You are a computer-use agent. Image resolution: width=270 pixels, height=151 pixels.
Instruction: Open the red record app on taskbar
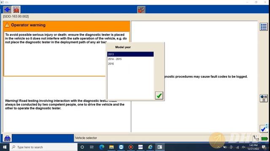[131, 147]
